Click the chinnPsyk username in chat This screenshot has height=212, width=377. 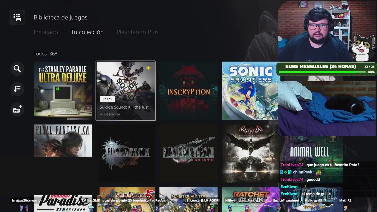click(302, 172)
